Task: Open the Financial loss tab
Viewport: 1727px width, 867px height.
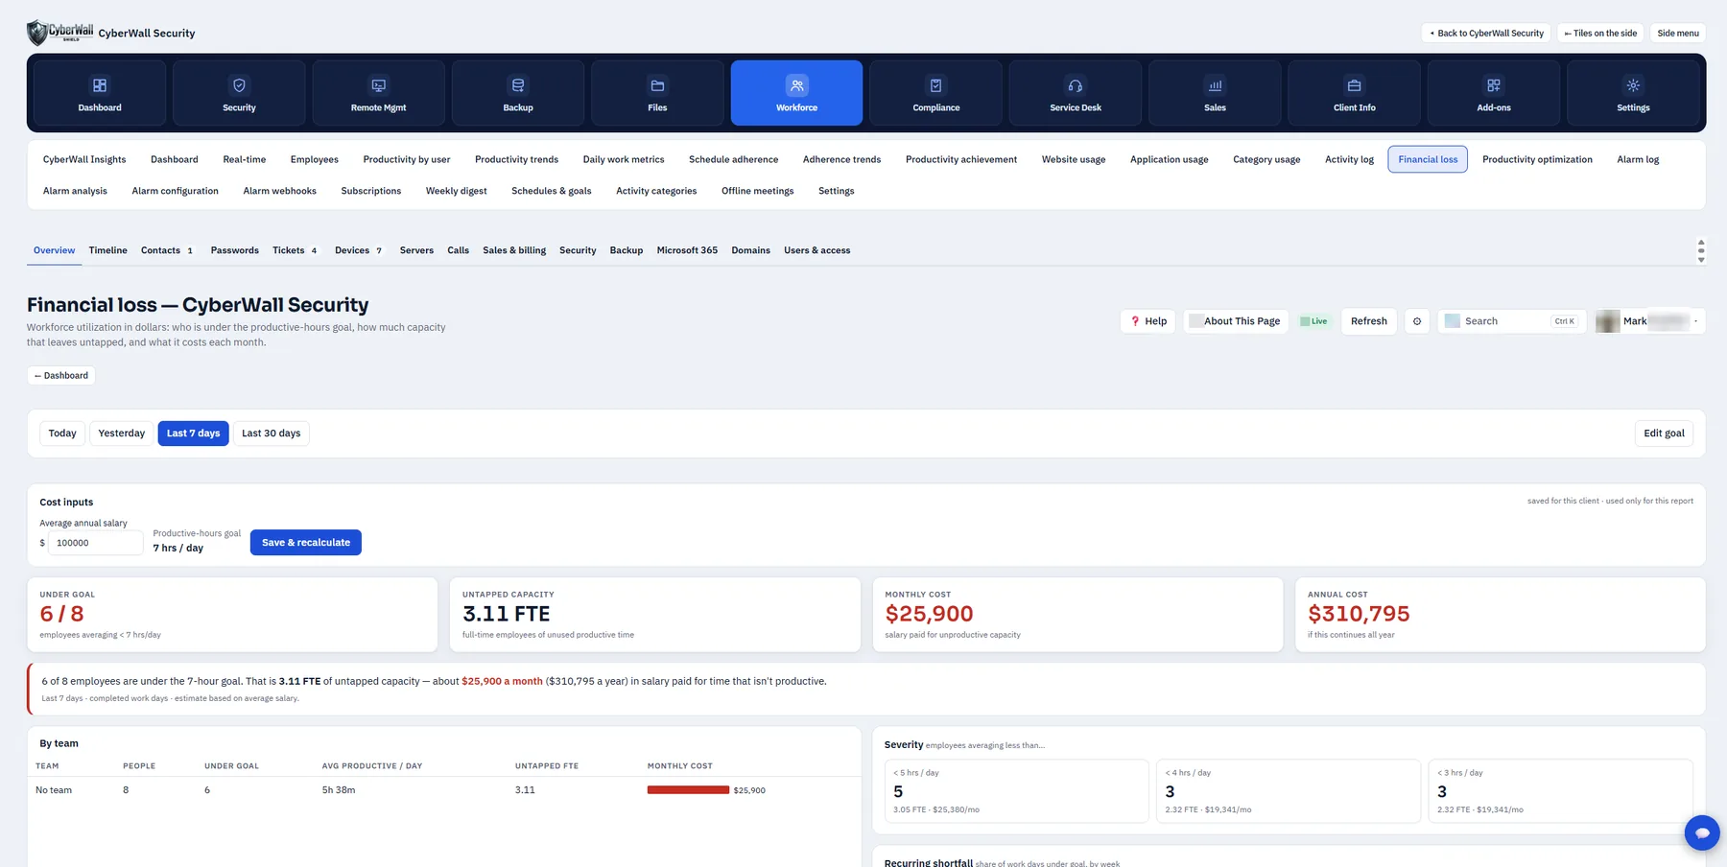Action: (x=1428, y=159)
